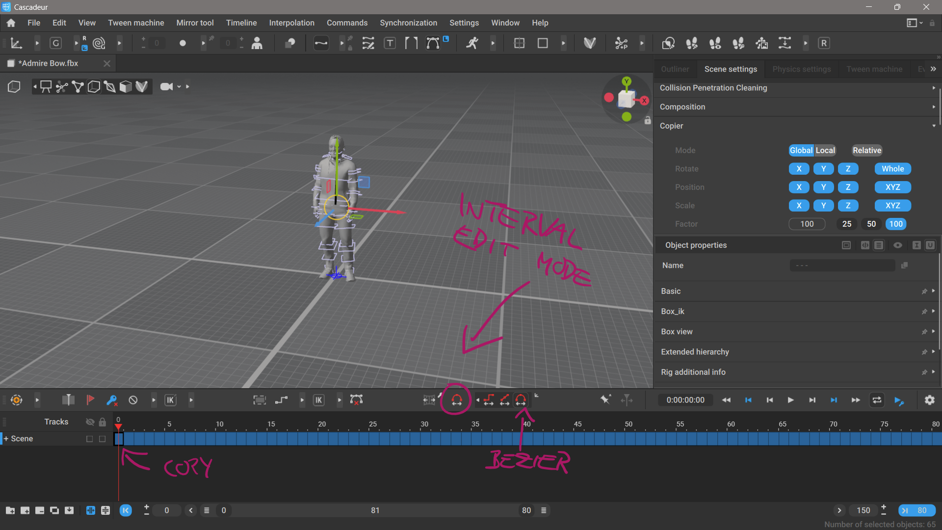Screen dimensions: 942x530
Task: Open the Tween machine menu
Action: click(x=136, y=23)
